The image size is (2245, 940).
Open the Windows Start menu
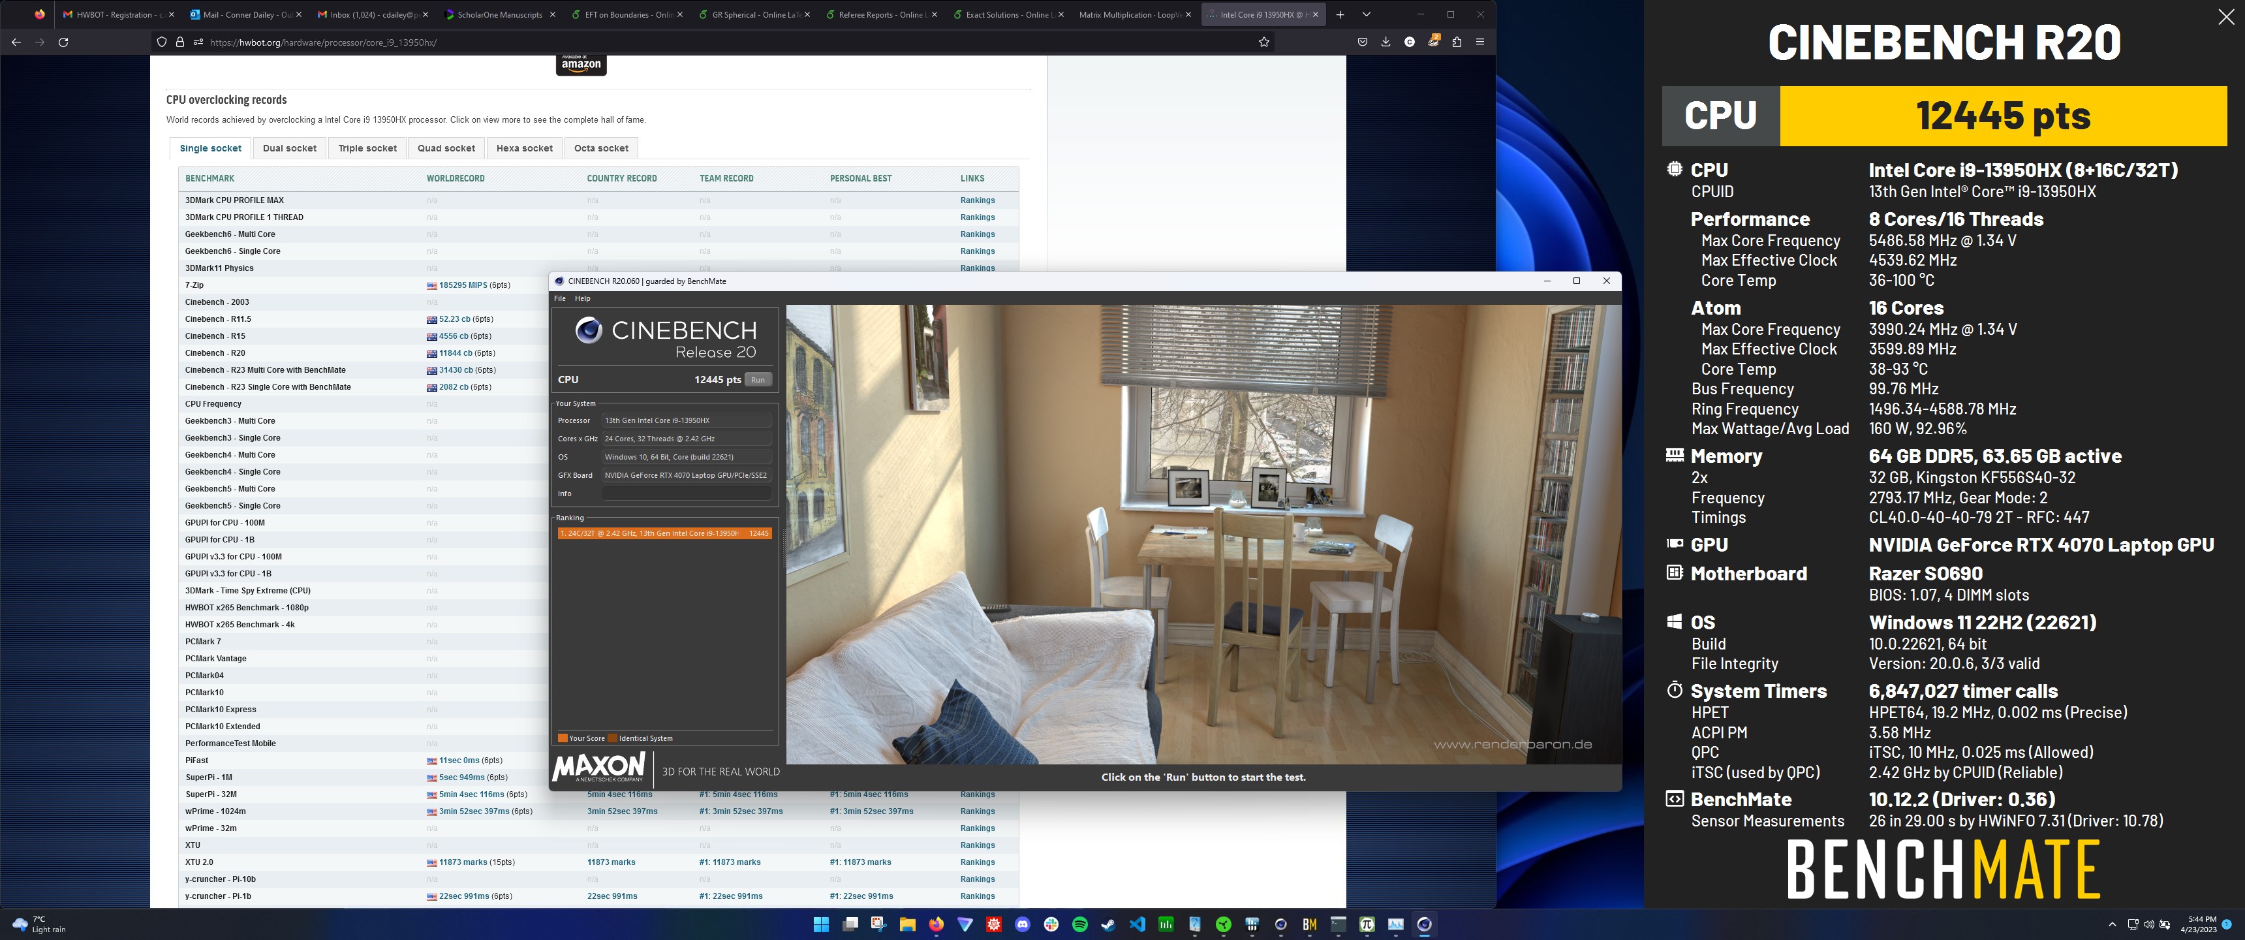coord(821,924)
